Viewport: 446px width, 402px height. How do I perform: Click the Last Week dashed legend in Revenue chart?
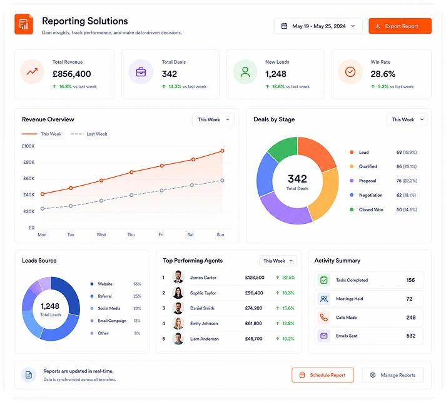tap(77, 134)
